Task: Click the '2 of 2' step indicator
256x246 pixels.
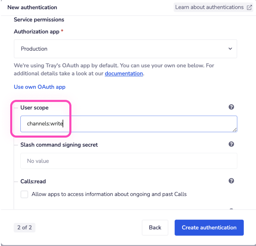Action: click(24, 228)
